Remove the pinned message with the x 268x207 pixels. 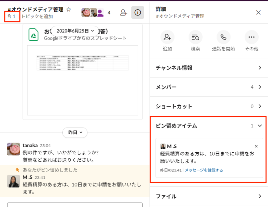256,146
